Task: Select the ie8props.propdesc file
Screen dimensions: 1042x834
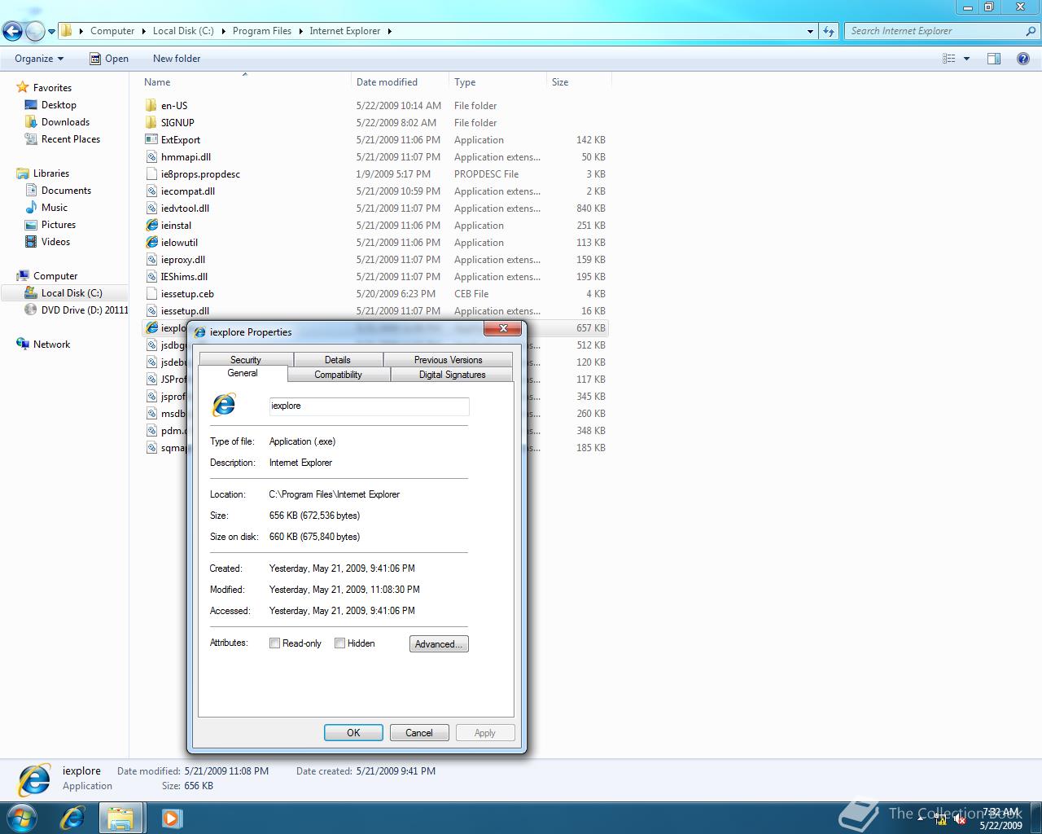Action: point(200,174)
